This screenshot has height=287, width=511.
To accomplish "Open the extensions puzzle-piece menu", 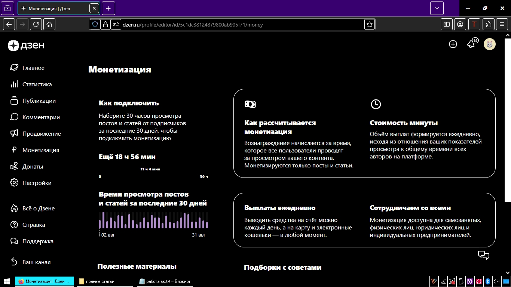I will pos(488,24).
